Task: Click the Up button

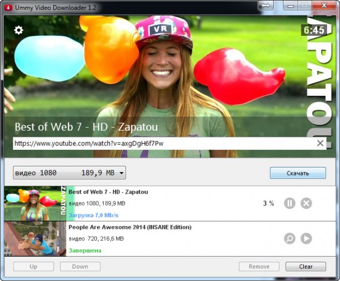Action: tap(33, 266)
